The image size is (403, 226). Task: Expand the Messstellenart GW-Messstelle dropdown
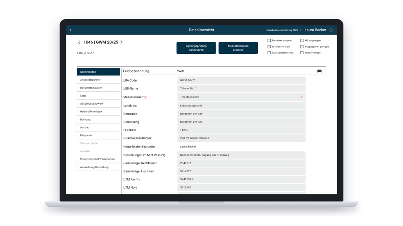coord(241,97)
